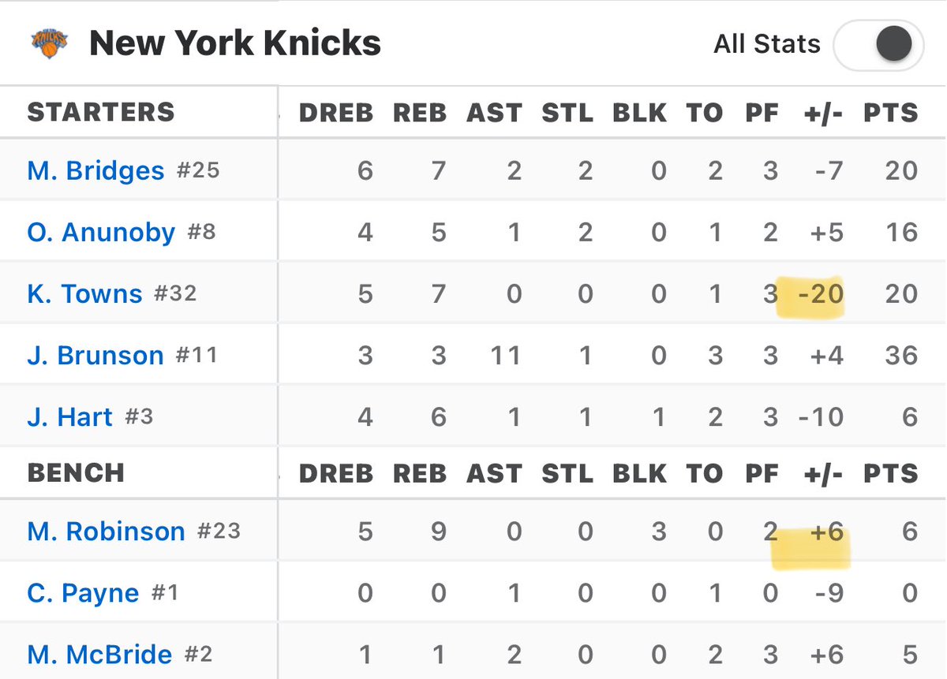Open M. Robinson player profile

(x=106, y=531)
